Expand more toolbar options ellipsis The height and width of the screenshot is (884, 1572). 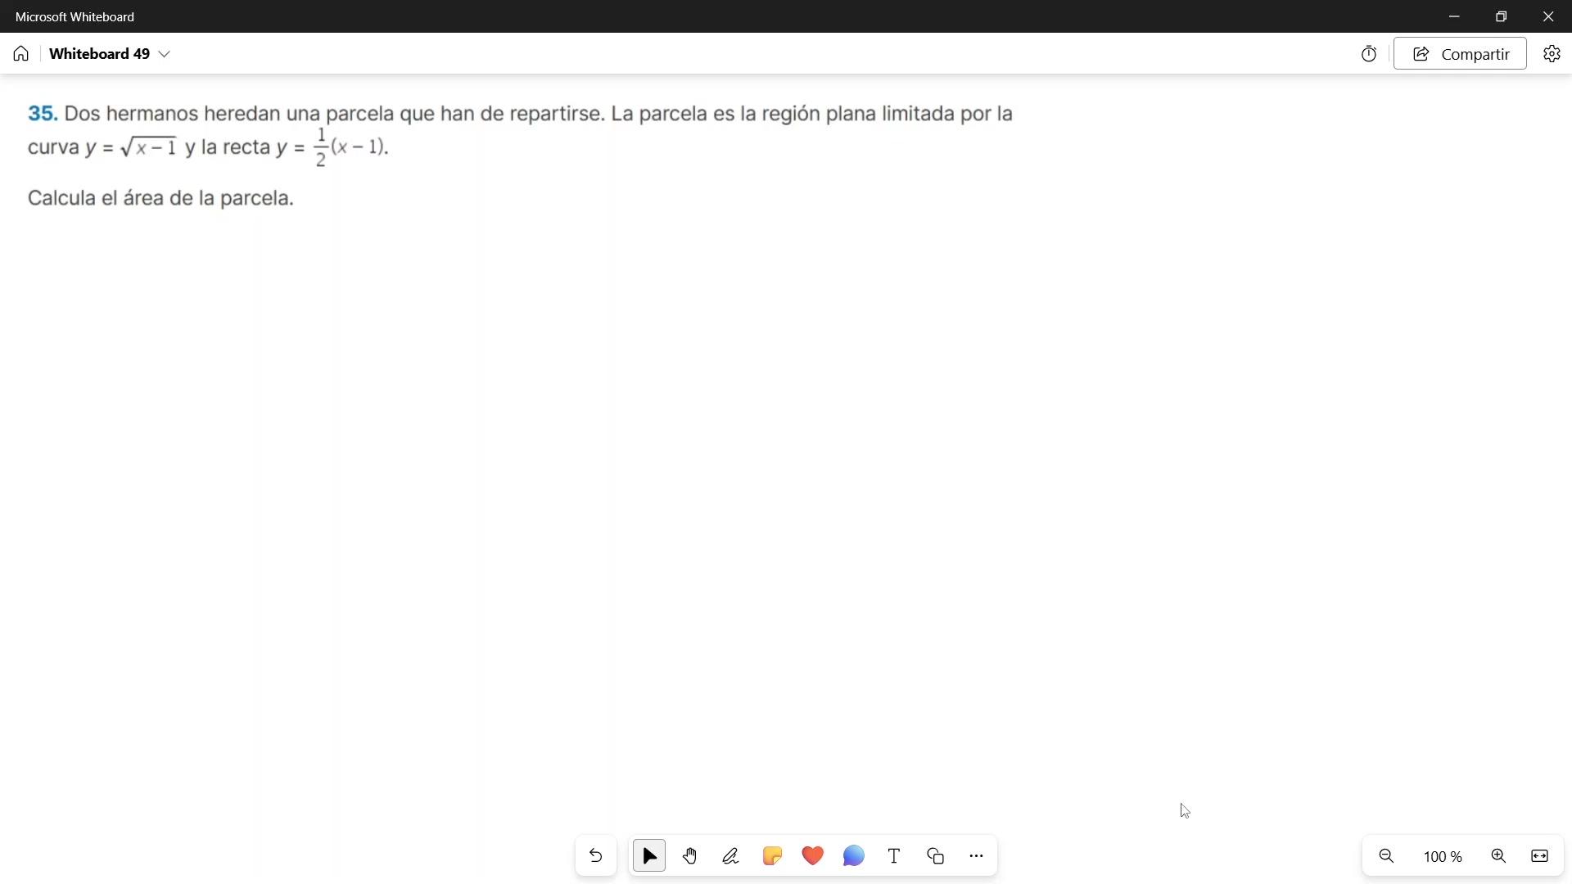click(x=976, y=856)
